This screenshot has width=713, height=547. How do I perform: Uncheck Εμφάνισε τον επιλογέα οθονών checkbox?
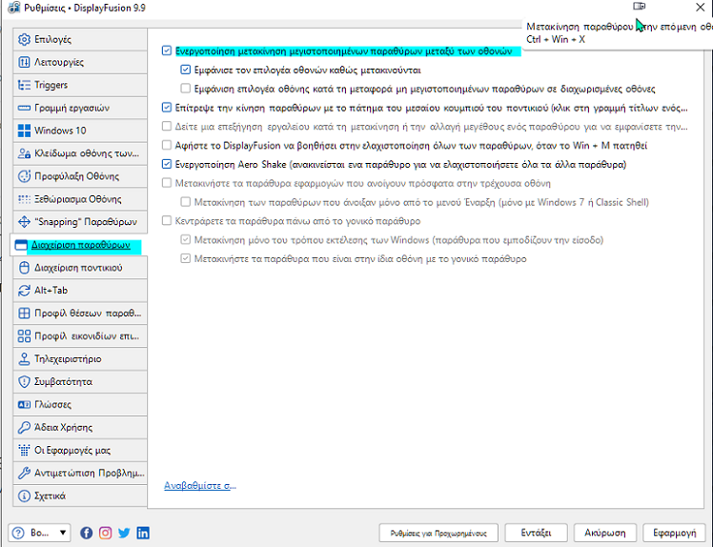coord(185,70)
